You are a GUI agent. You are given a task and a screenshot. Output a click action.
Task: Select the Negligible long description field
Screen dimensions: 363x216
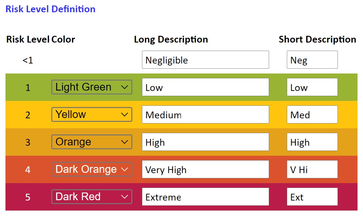click(205, 60)
